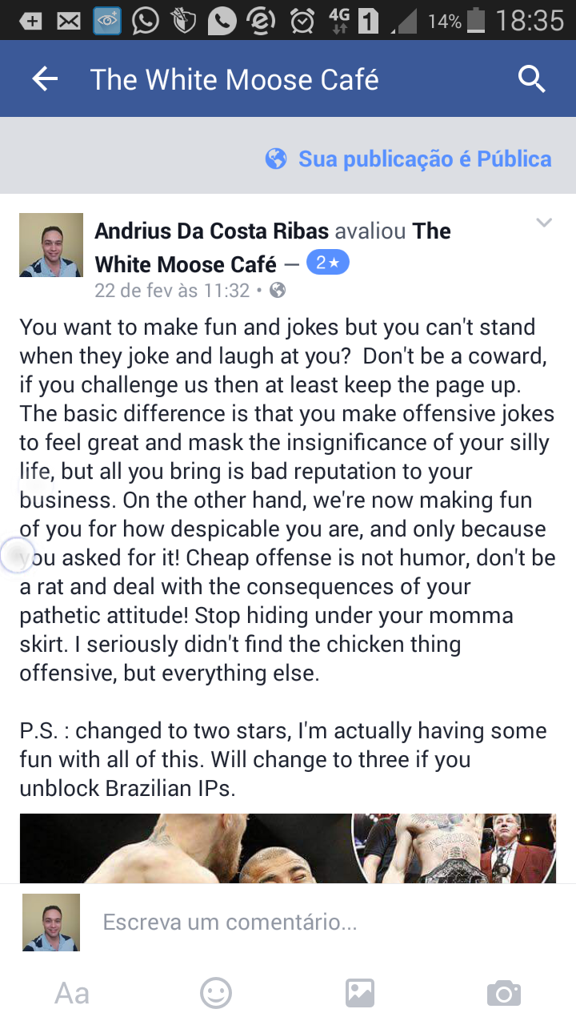This screenshot has height=1025, width=576.
Task: Open the attached fight photo
Action: [287, 849]
